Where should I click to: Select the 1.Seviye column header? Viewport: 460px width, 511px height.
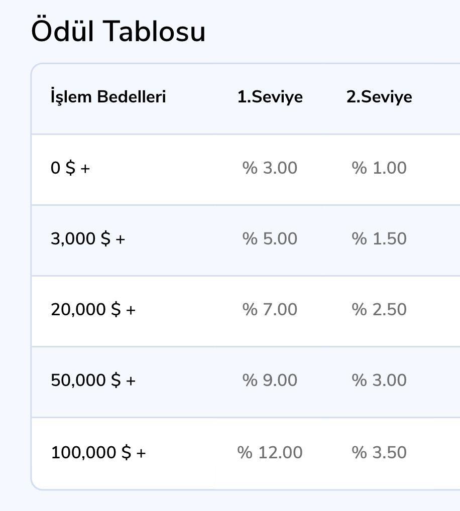tap(270, 96)
